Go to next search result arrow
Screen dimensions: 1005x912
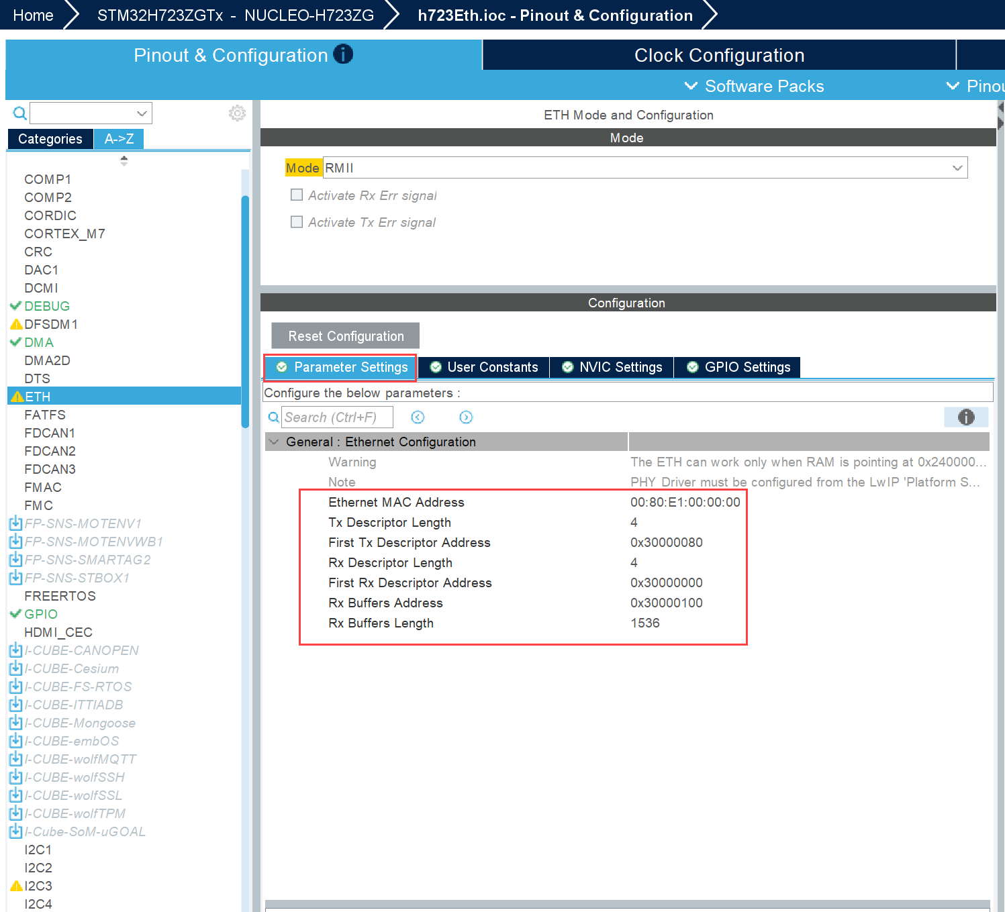tap(466, 417)
